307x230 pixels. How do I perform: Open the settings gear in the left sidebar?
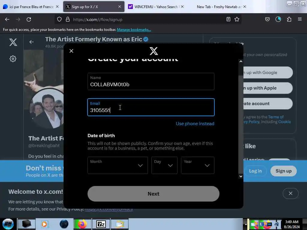click(x=13, y=59)
